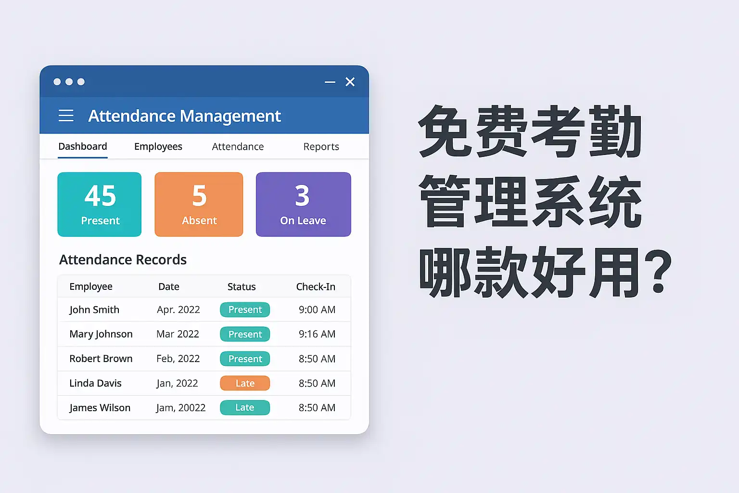Select the 3 On Leave card

pyautogui.click(x=303, y=204)
